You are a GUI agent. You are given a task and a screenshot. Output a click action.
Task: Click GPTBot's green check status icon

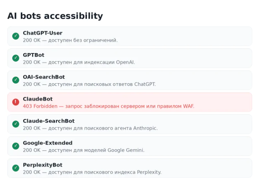pos(16,58)
